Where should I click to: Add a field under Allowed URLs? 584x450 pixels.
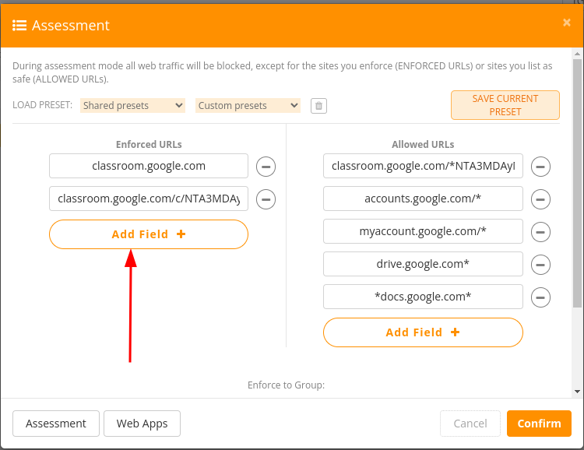(x=423, y=332)
